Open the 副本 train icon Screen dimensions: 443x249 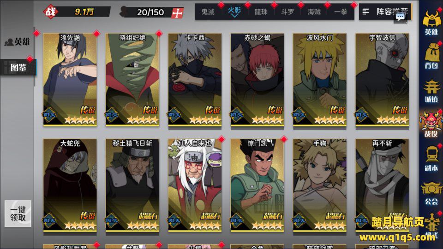click(431, 158)
